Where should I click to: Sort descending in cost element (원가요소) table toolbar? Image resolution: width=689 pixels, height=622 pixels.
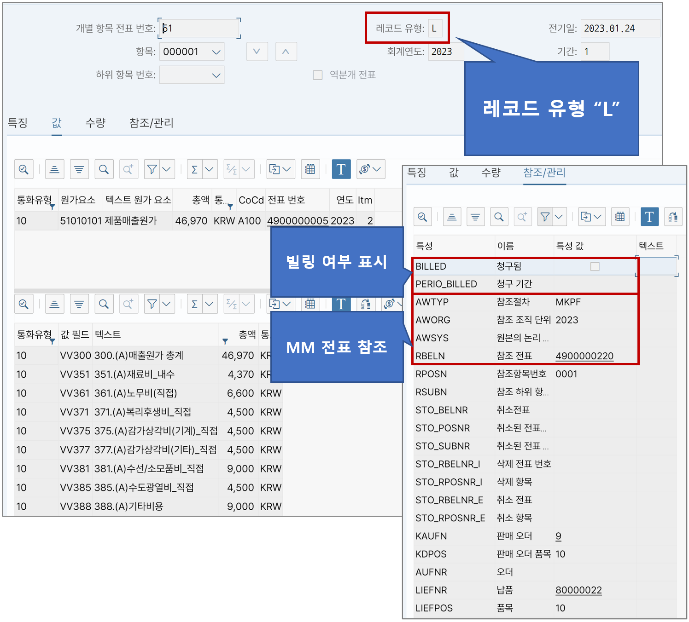pyautogui.click(x=79, y=169)
